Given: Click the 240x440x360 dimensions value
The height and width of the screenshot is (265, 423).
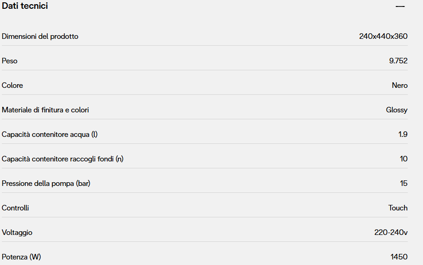Looking at the screenshot, I should coord(383,36).
